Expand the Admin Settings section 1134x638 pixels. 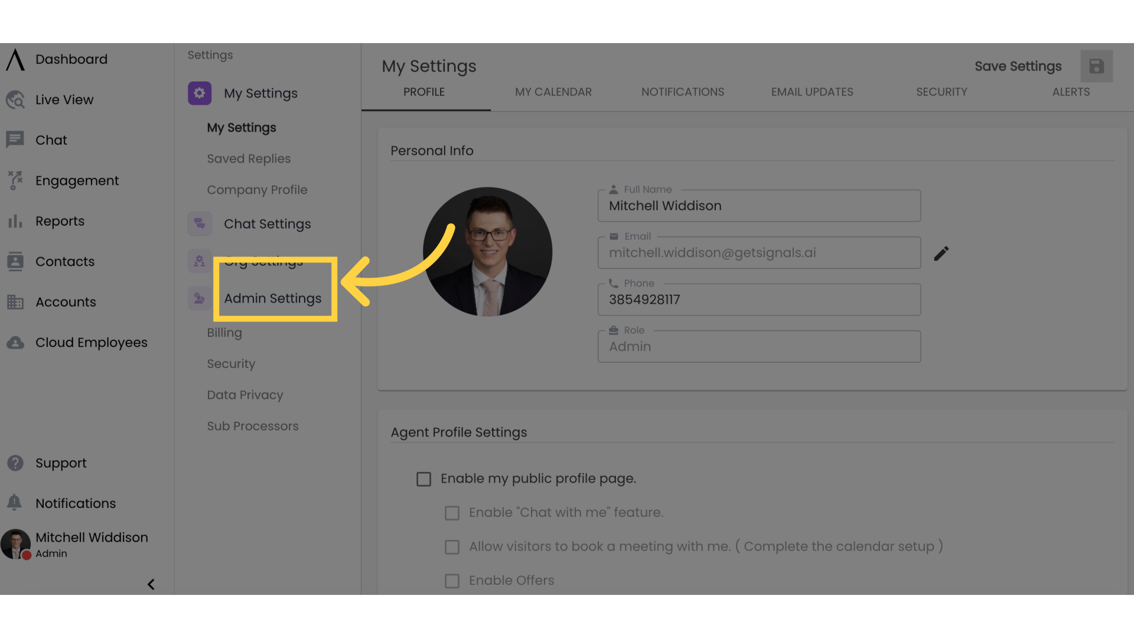(x=273, y=298)
